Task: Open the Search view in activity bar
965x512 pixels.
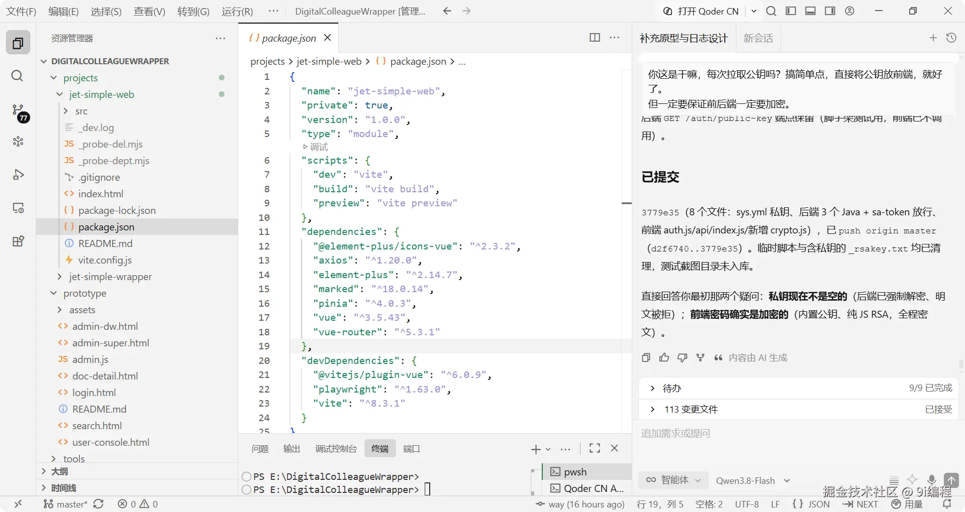Action: coord(17,76)
